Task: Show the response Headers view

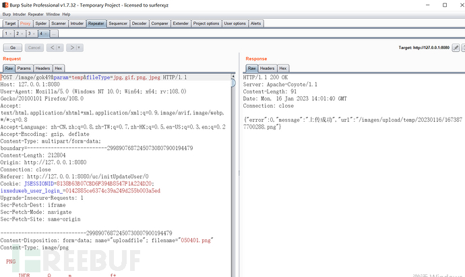Action: click(x=267, y=69)
